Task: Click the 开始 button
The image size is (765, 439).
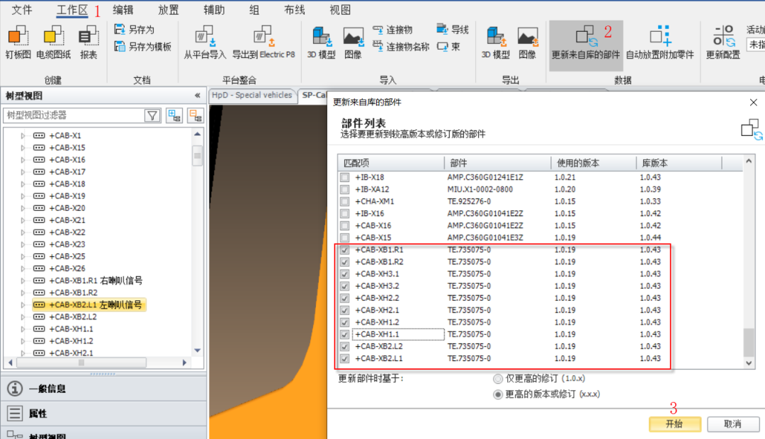Action: pyautogui.click(x=674, y=423)
